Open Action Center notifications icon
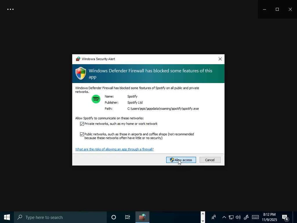The width and height of the screenshot is (297, 223). tap(285, 217)
